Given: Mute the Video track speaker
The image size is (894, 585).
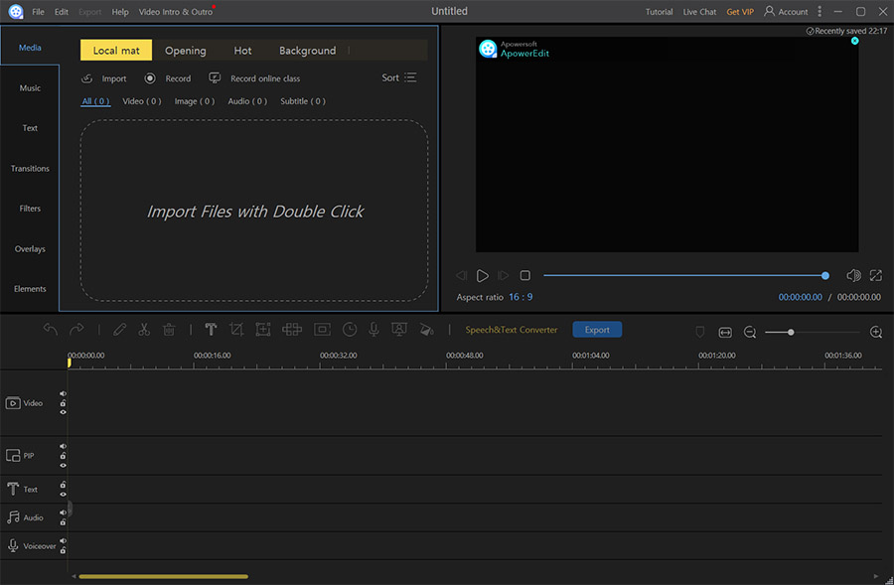Looking at the screenshot, I should click(x=63, y=394).
